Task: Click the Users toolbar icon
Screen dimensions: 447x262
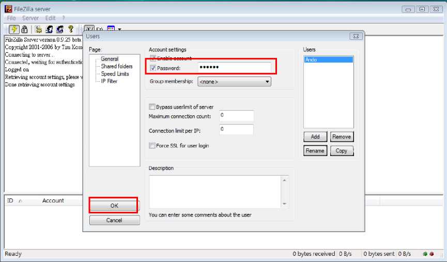Action: 49,30
